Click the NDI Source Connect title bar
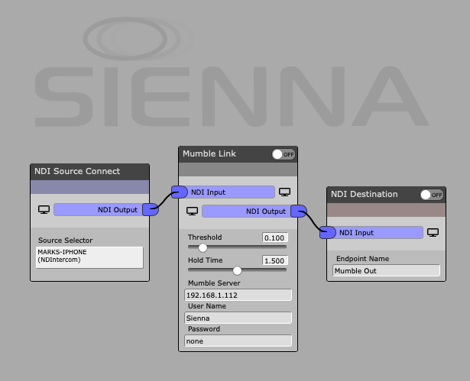The image size is (470, 381). pos(89,172)
